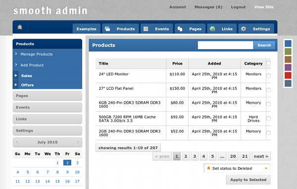297x189 pixels.
Task: Select July 2 on the calendar
Action: tap(67, 163)
